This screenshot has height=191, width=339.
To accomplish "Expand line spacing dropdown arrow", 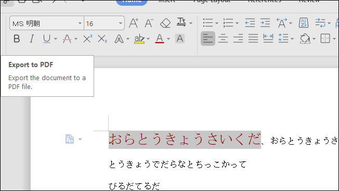I will [x=292, y=39].
